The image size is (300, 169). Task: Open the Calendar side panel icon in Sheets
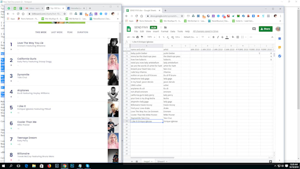(x=280, y=39)
